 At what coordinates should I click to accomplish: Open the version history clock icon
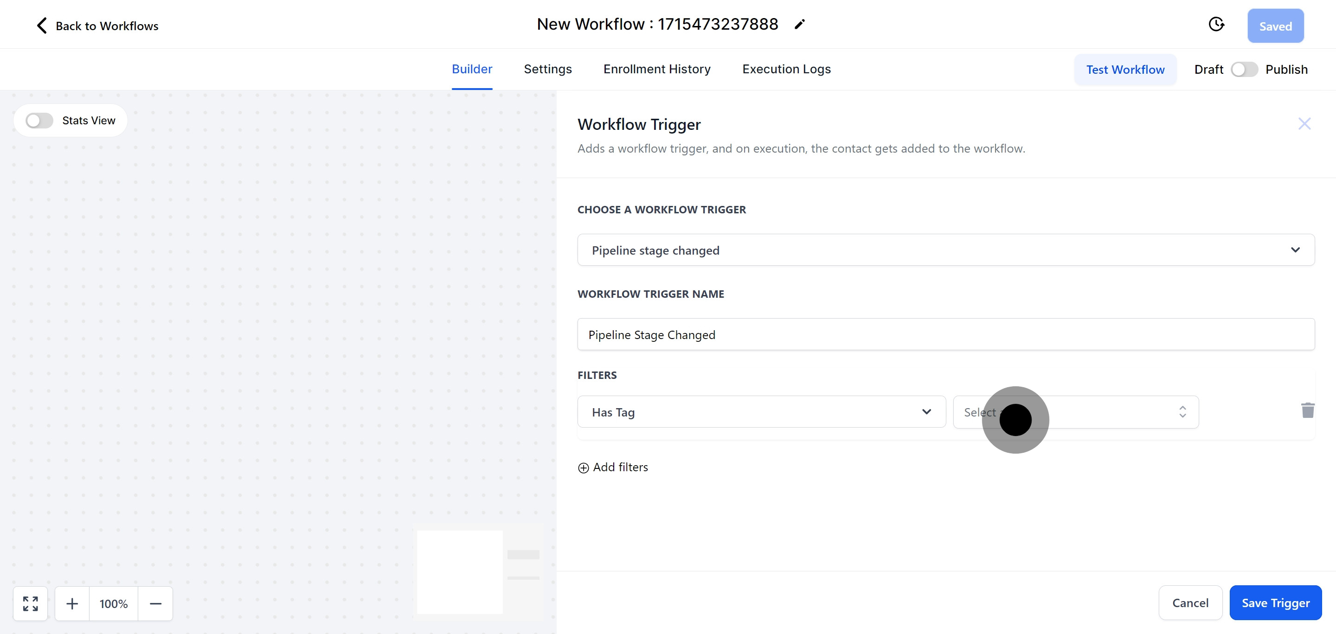(1216, 25)
